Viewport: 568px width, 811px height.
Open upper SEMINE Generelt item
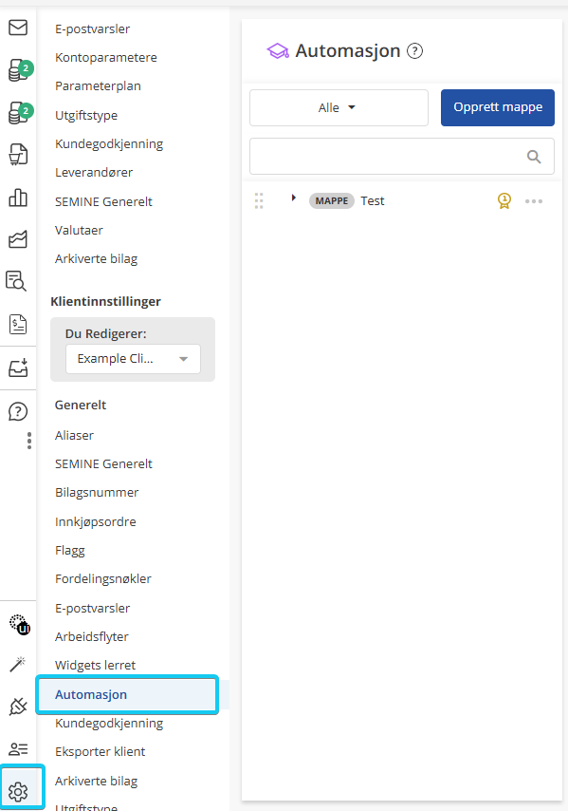coord(103,201)
